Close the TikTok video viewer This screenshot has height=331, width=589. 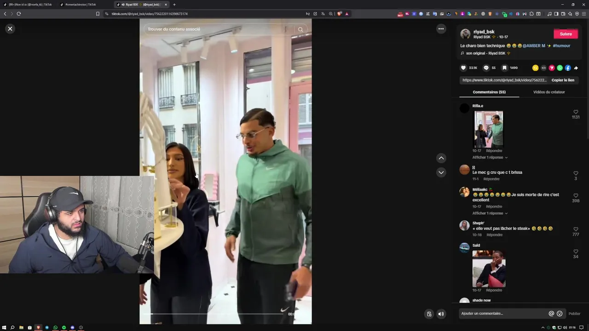(x=10, y=29)
